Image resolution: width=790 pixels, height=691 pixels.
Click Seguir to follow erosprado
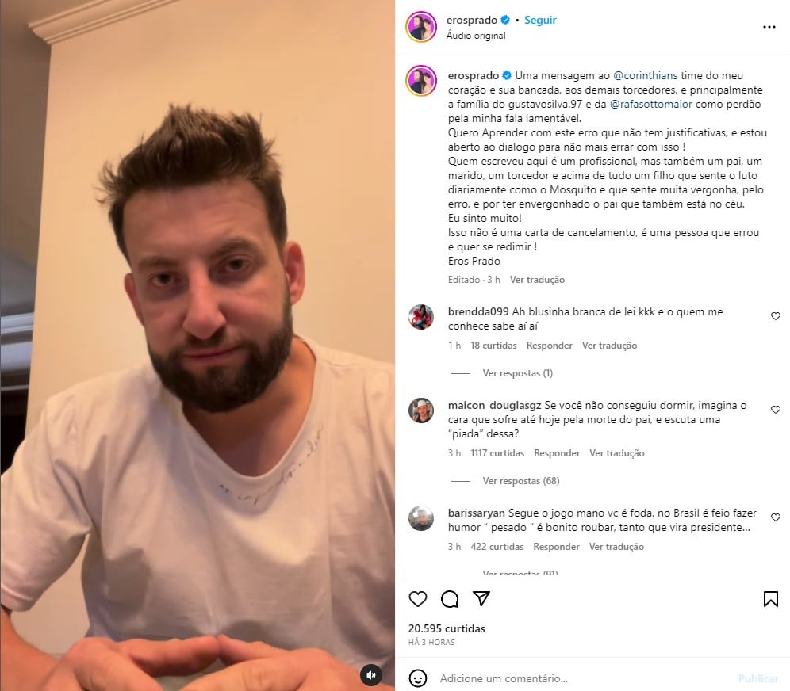(x=540, y=20)
